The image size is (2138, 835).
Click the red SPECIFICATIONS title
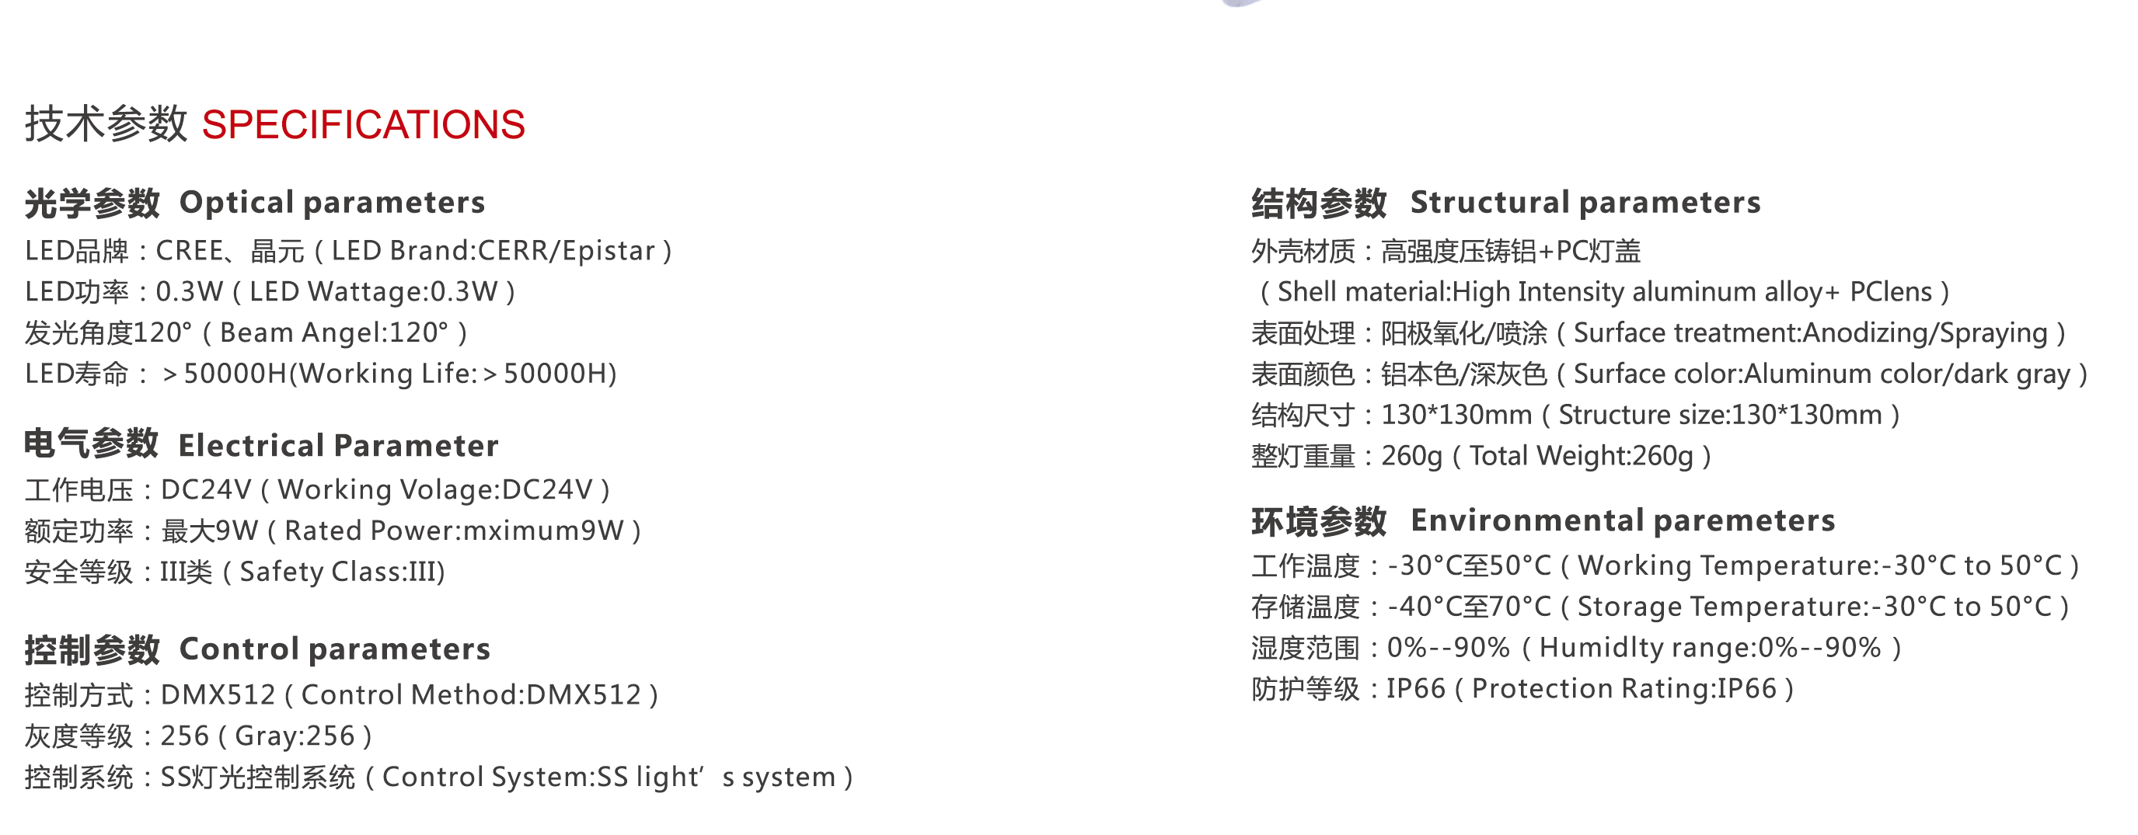click(x=363, y=124)
